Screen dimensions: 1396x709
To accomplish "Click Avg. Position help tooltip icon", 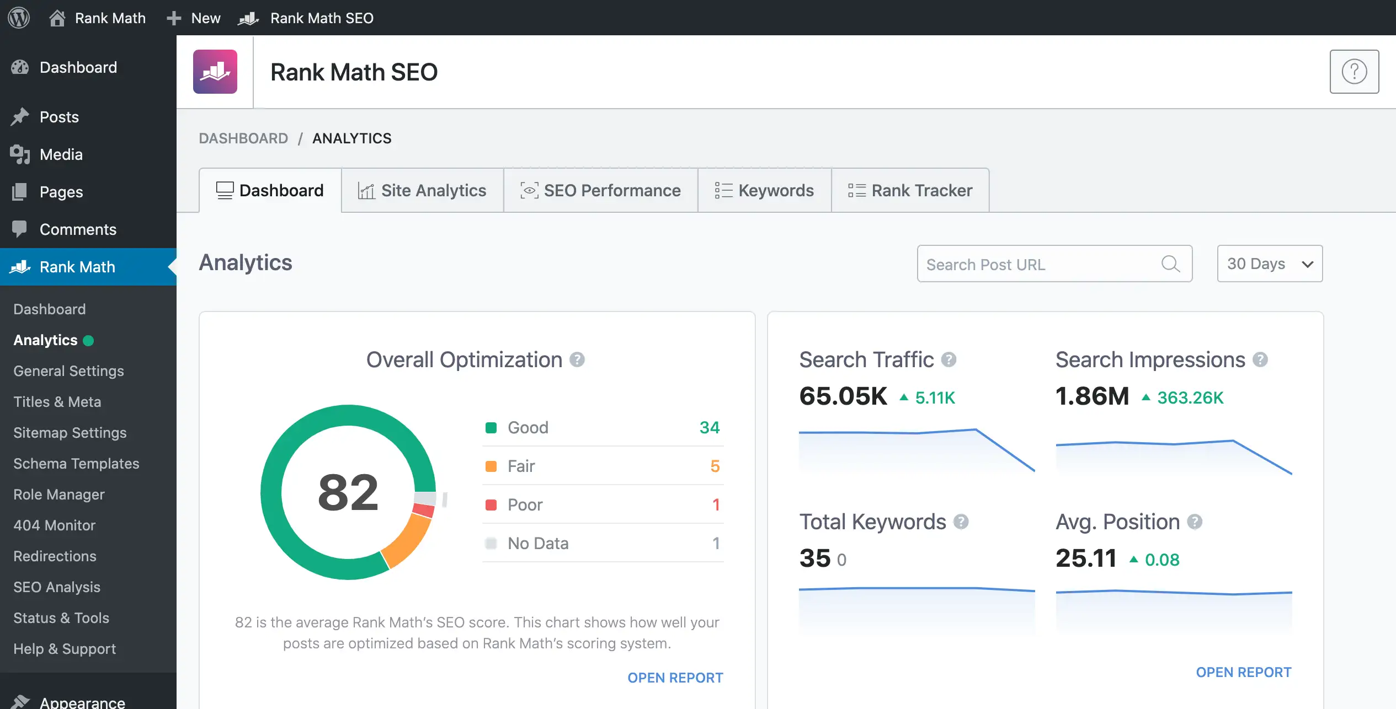I will (x=1195, y=522).
